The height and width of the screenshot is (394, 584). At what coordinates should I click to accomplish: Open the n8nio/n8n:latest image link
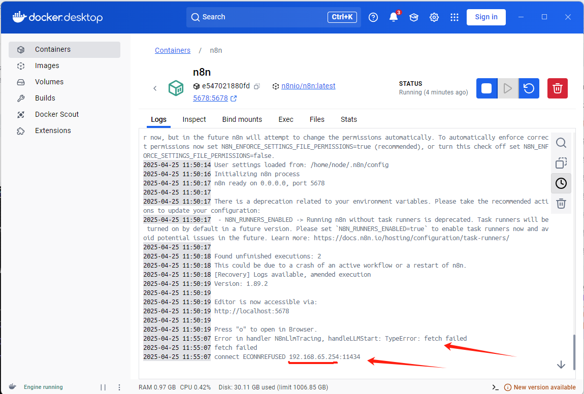pos(308,86)
